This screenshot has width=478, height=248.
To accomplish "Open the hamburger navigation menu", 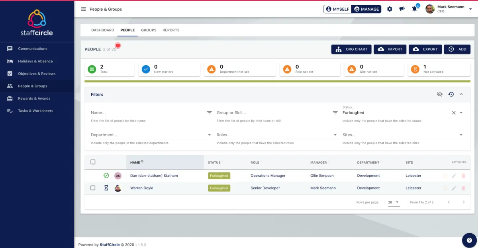I will [84, 9].
